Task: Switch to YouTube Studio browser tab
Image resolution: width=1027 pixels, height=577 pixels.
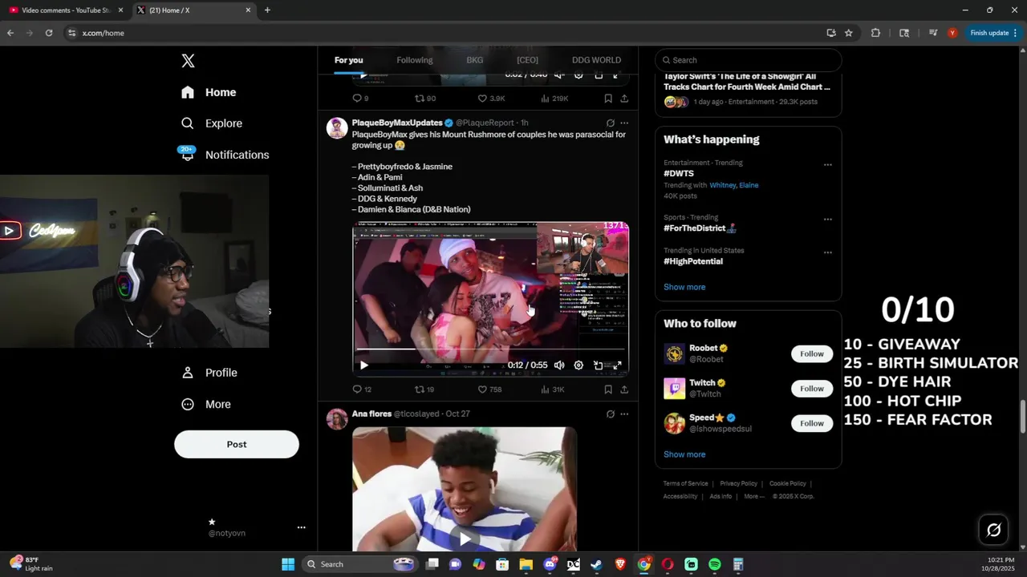Action: point(66,10)
